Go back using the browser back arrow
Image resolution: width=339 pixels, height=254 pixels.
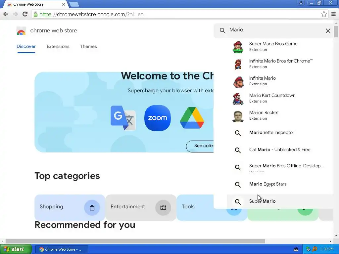(x=6, y=14)
